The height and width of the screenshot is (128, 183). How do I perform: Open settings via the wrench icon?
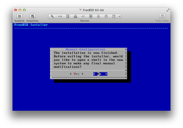coord(52,17)
